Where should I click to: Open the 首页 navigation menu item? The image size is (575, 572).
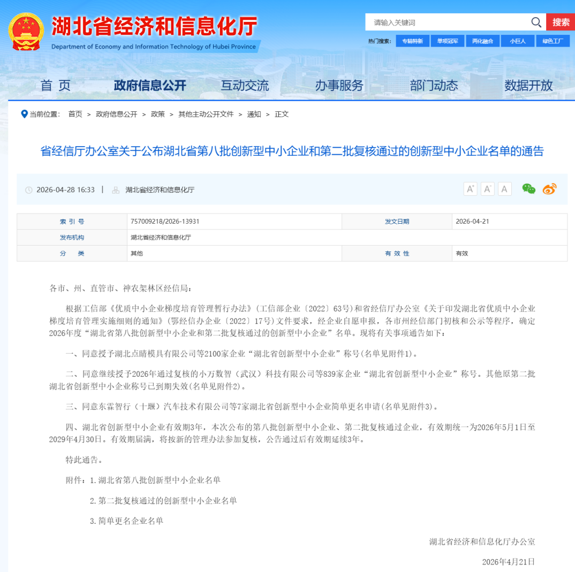coord(56,86)
